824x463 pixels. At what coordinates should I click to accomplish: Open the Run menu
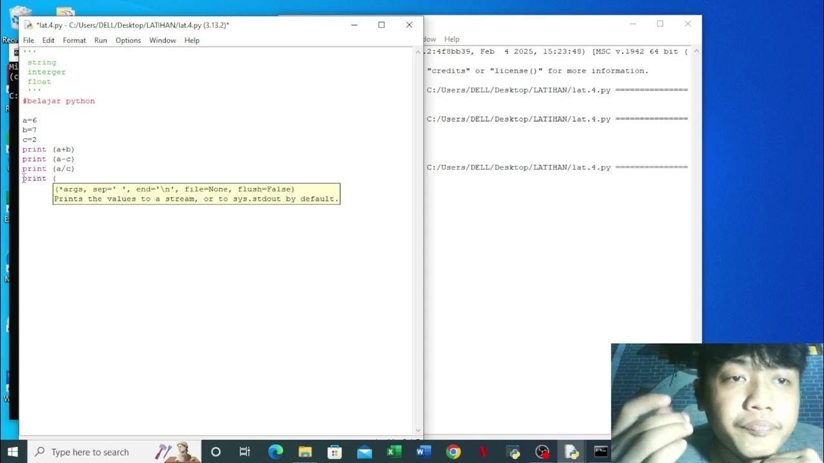pos(100,40)
